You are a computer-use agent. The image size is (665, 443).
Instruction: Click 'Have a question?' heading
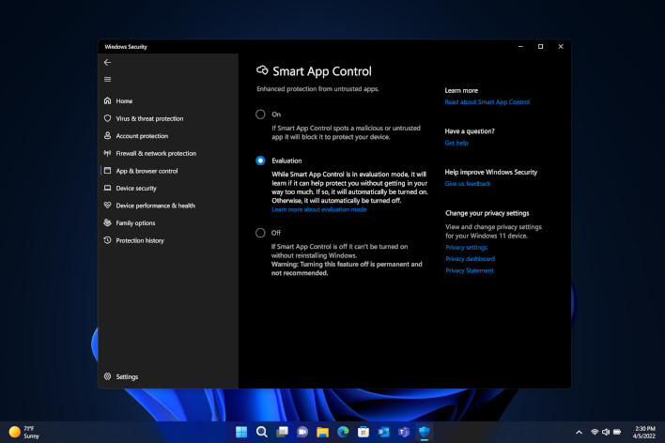[470, 131]
